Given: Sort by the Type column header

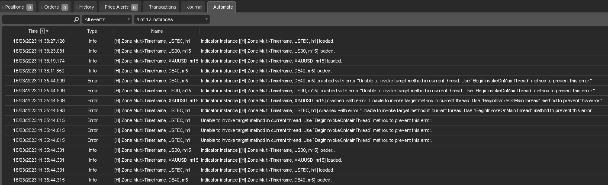Looking at the screenshot, I should [x=92, y=31].
